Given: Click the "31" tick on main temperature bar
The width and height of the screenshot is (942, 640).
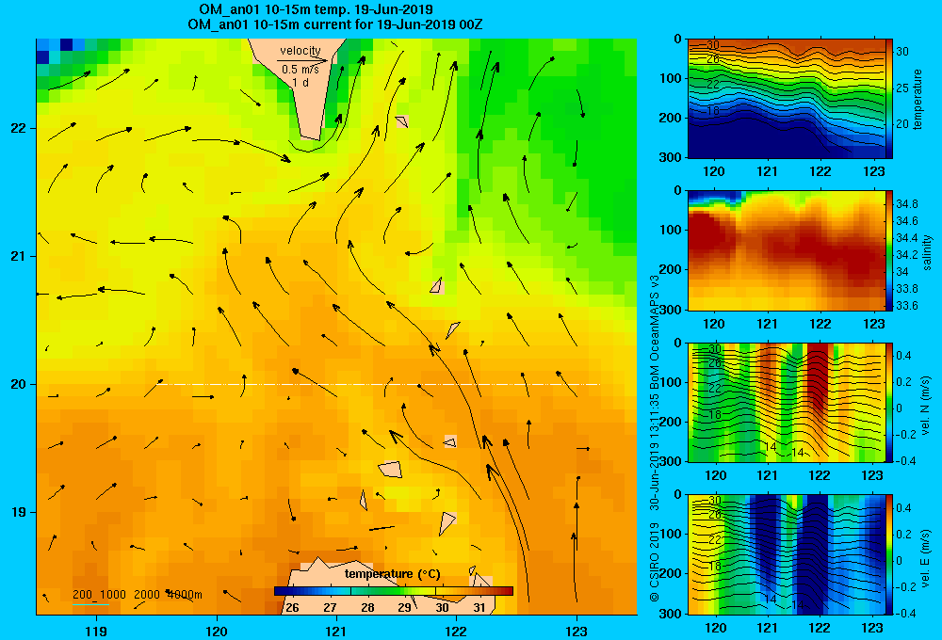Looking at the screenshot, I should [479, 607].
